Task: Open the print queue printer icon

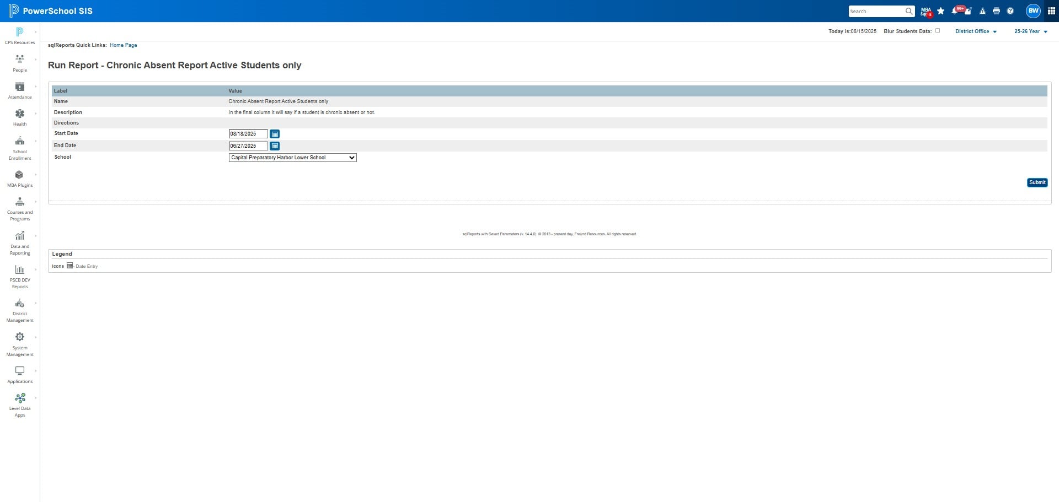Action: coord(996,11)
